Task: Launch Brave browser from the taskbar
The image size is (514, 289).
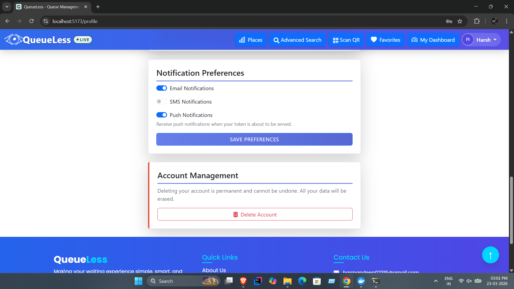Action: [x=243, y=281]
